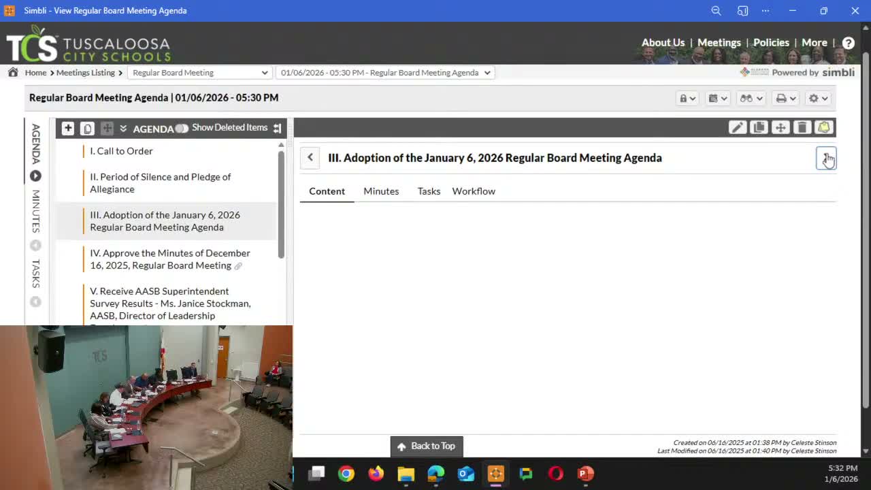This screenshot has height=490, width=871.
Task: Select agenda item I. Call to Order
Action: click(121, 151)
